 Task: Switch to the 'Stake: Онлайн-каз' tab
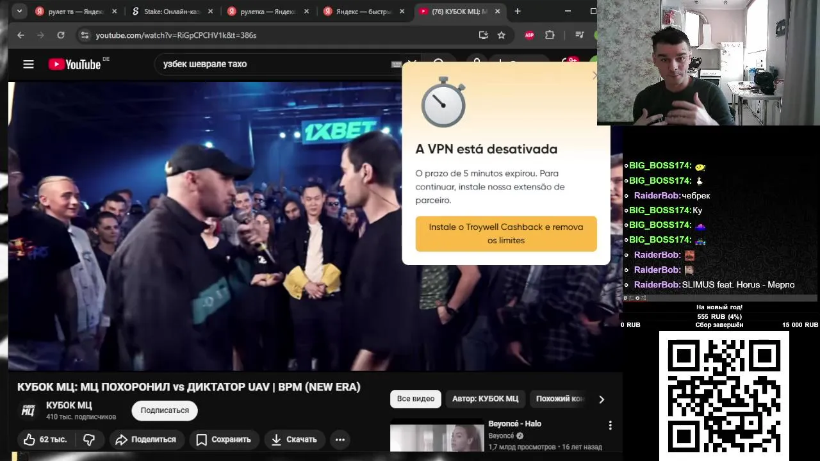point(173,12)
